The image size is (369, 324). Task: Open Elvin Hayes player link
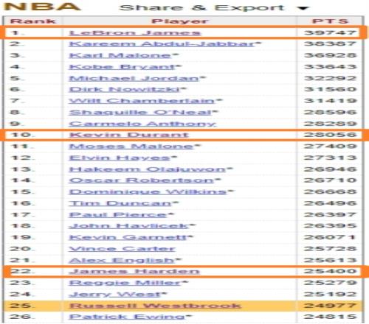click(x=120, y=158)
